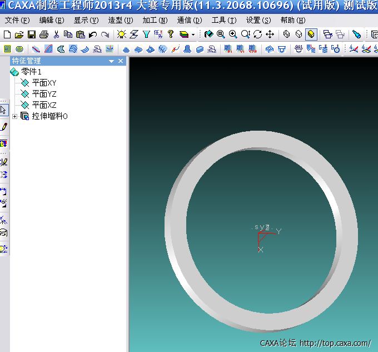Select the green contour roughing icon

click(19, 49)
